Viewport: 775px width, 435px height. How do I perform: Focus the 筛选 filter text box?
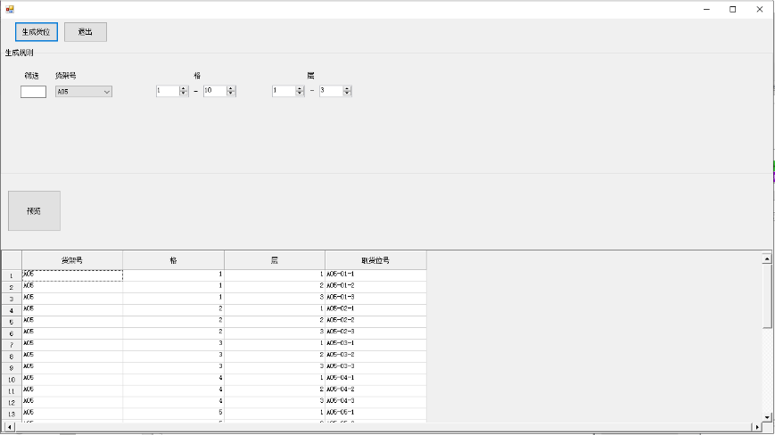coord(33,91)
